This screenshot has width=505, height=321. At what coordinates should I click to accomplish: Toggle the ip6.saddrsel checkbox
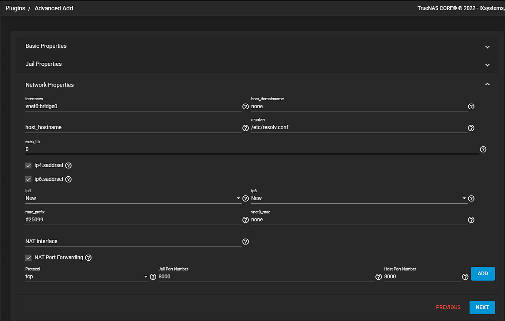(29, 179)
